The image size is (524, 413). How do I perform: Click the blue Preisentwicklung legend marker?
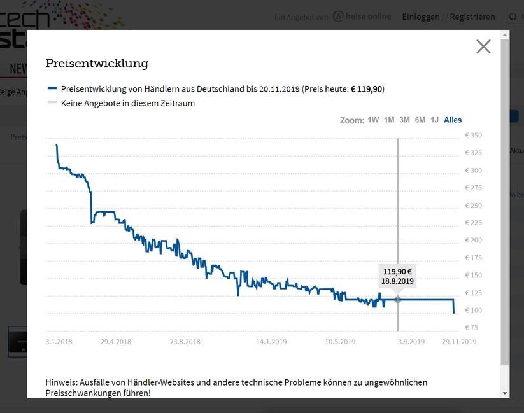(x=52, y=88)
